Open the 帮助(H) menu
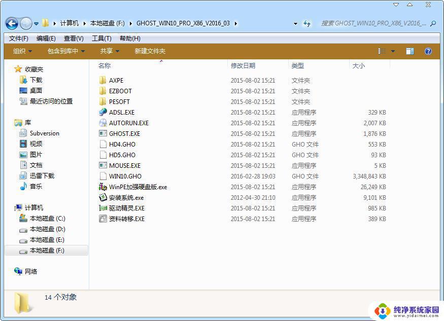This screenshot has width=444, height=321. 130,39
